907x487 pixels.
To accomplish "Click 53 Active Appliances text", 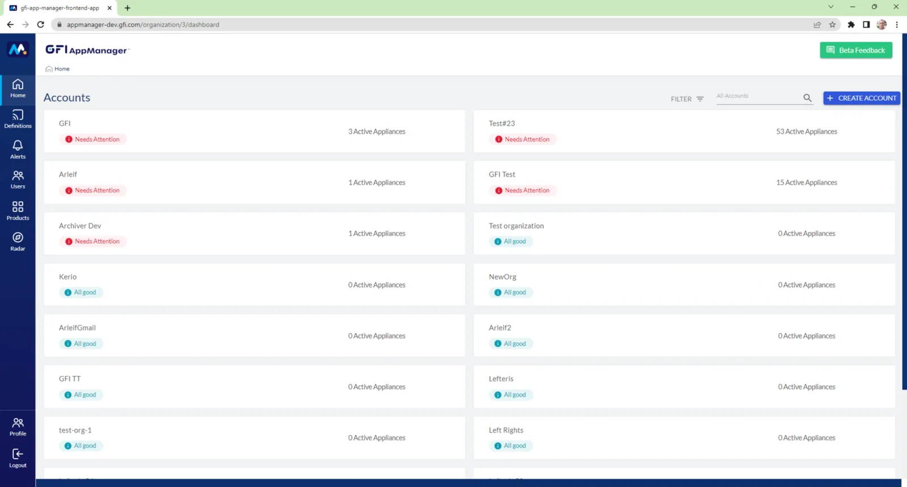I will click(807, 131).
